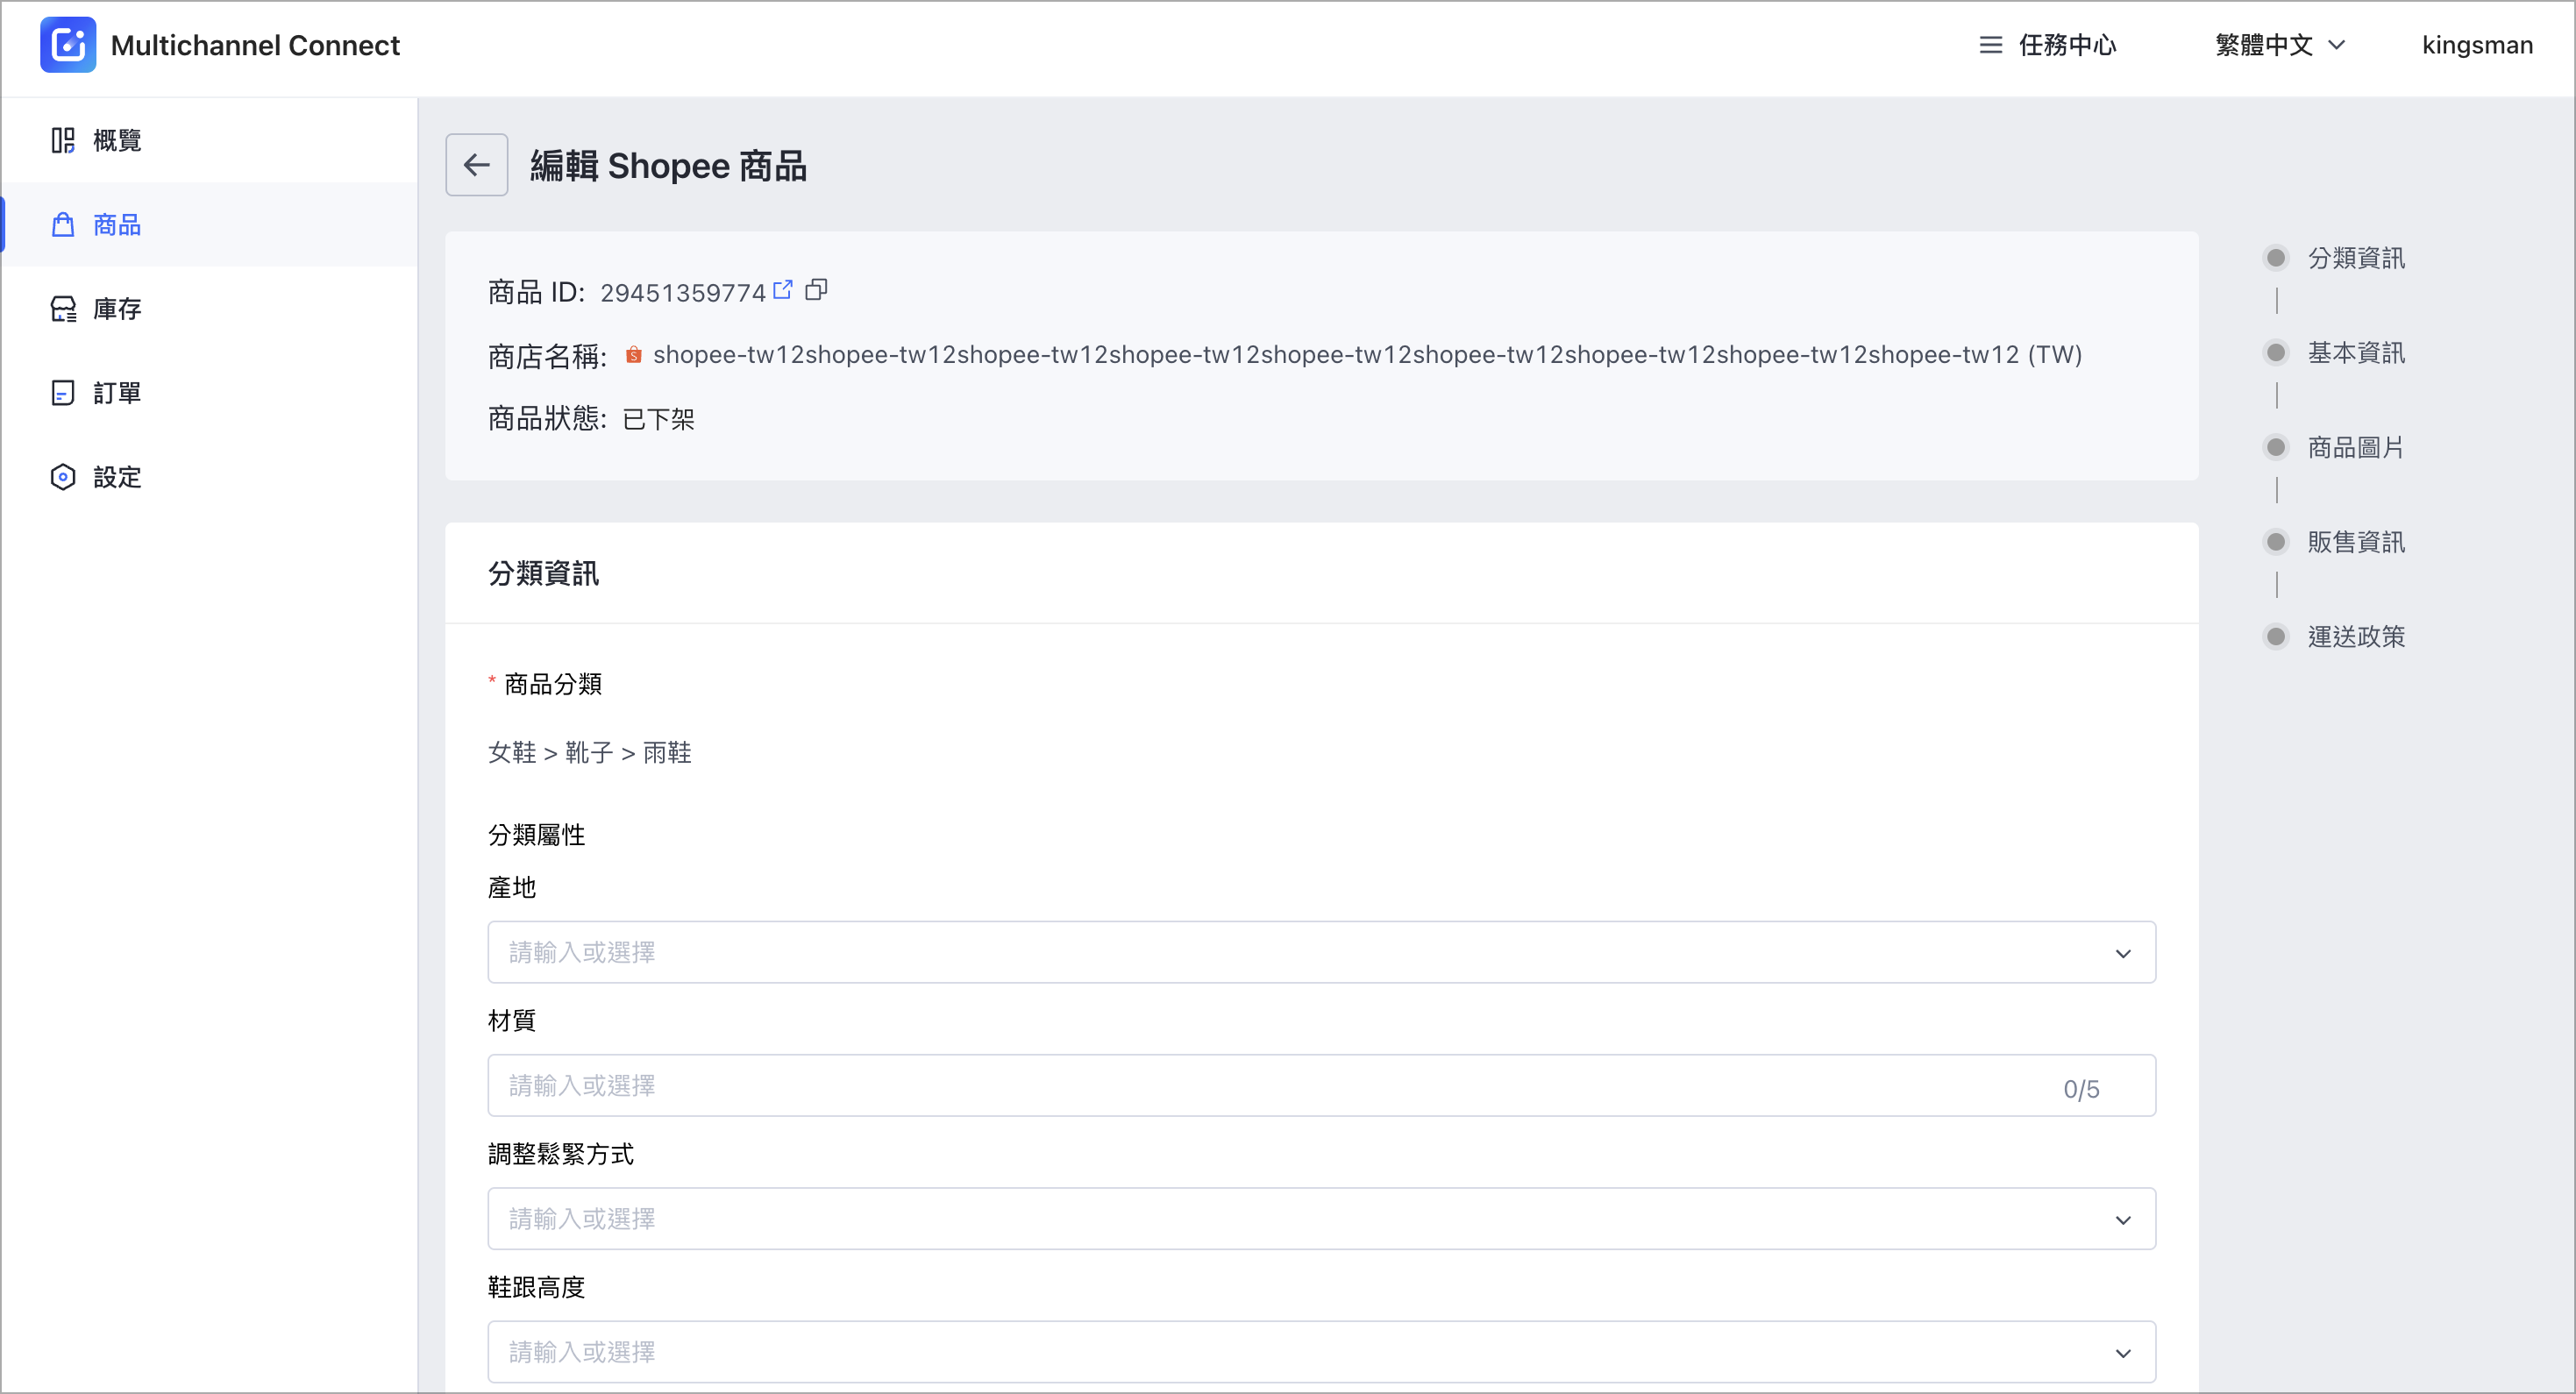The image size is (2576, 1394).
Task: Click the 庫存 store icon
Action: pyautogui.click(x=63, y=308)
